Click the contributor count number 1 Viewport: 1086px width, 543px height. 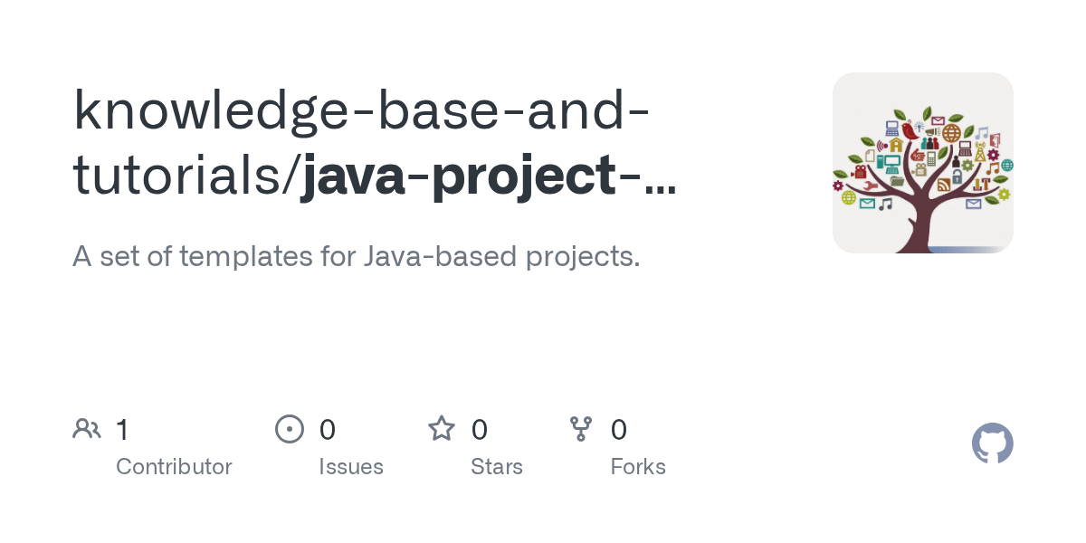click(x=122, y=430)
